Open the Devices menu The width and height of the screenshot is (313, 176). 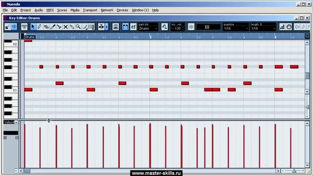pos(122,10)
